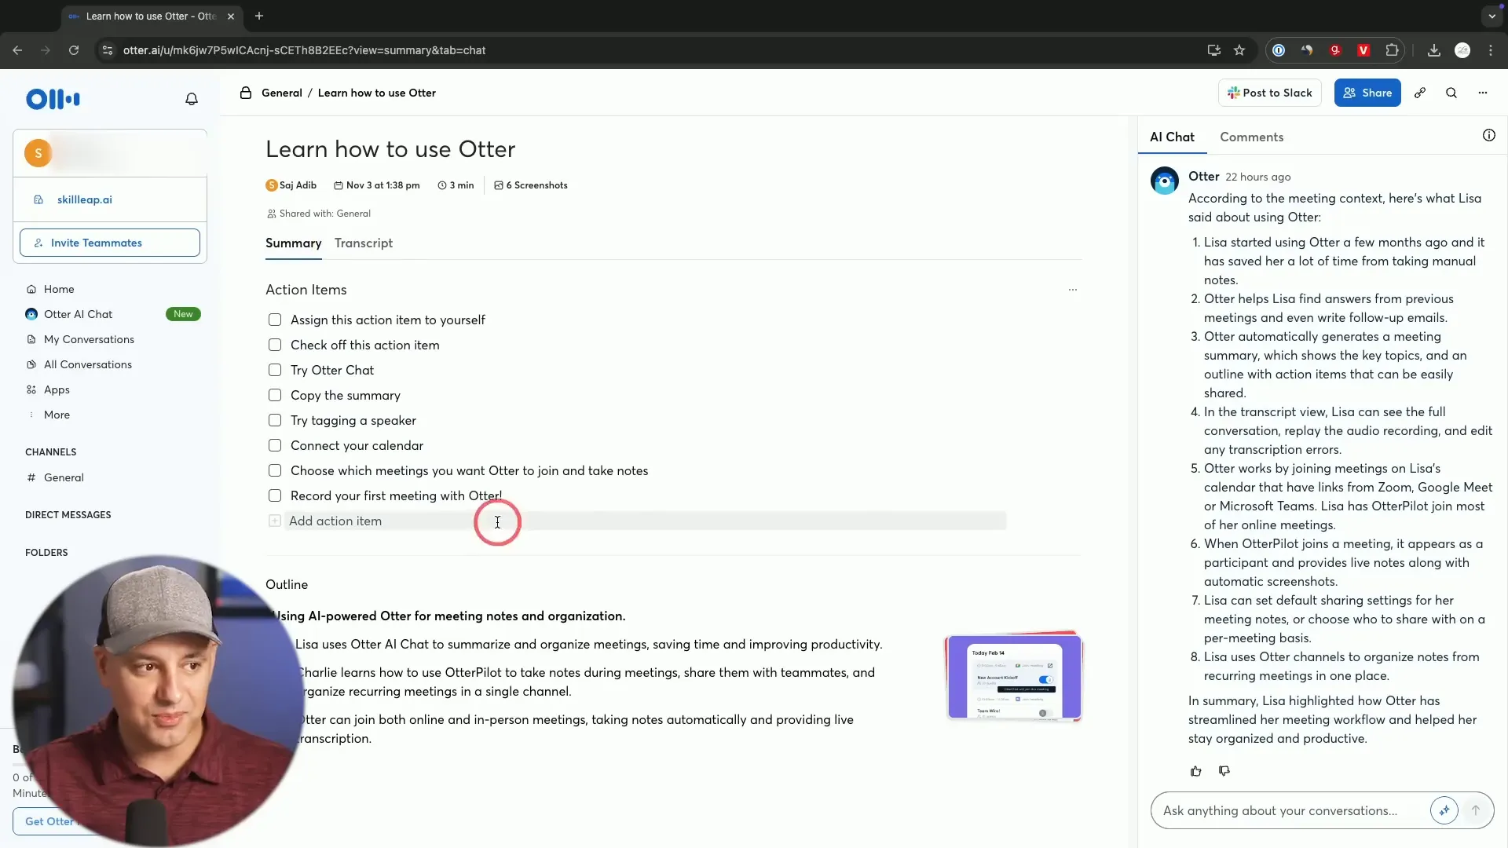
Task: Open the 6 Screenshots link
Action: (x=531, y=185)
